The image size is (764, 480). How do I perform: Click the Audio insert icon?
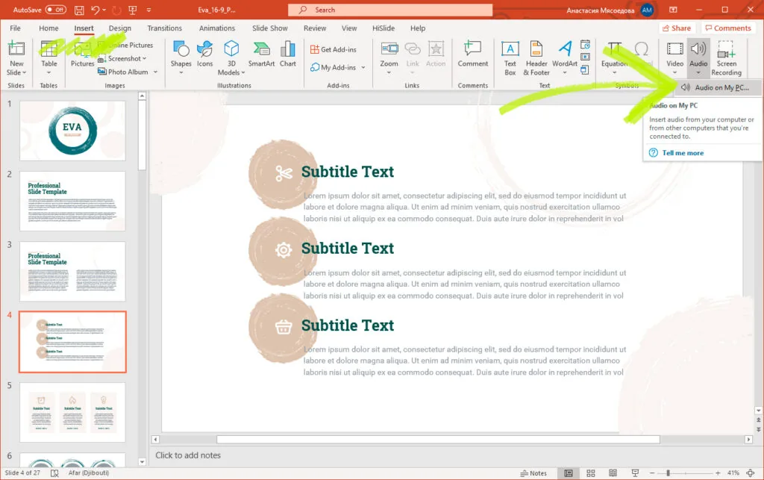pyautogui.click(x=698, y=49)
